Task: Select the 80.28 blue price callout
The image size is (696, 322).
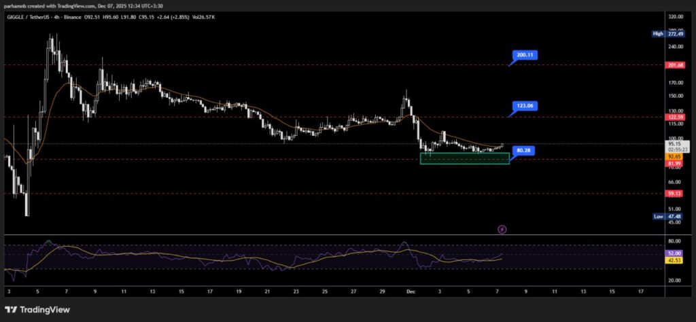Action: pos(523,149)
